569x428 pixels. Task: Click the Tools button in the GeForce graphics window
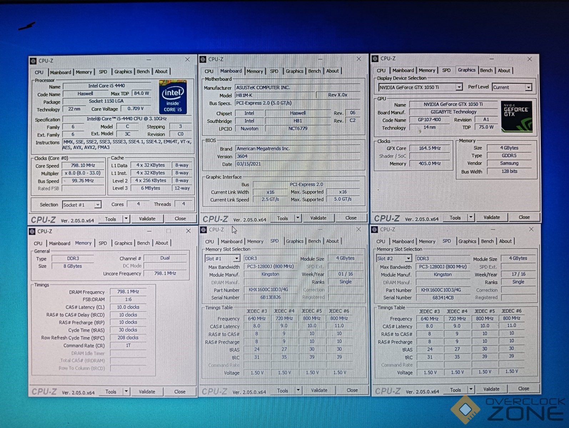coord(455,218)
